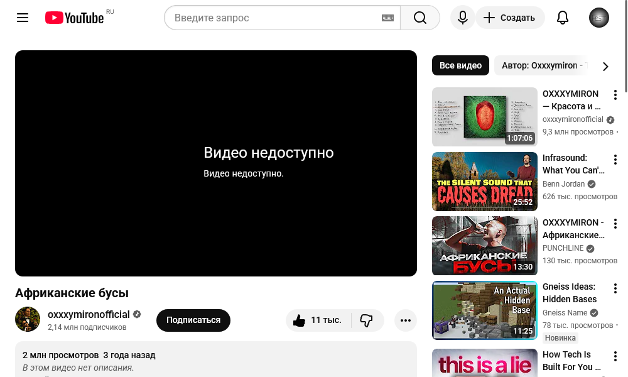Open options for Infrasound video
The height and width of the screenshot is (377, 628).
click(615, 160)
